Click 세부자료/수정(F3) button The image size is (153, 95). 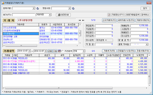(126, 20)
